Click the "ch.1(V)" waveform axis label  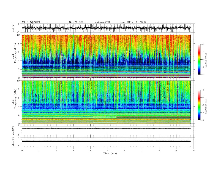[13, 28]
